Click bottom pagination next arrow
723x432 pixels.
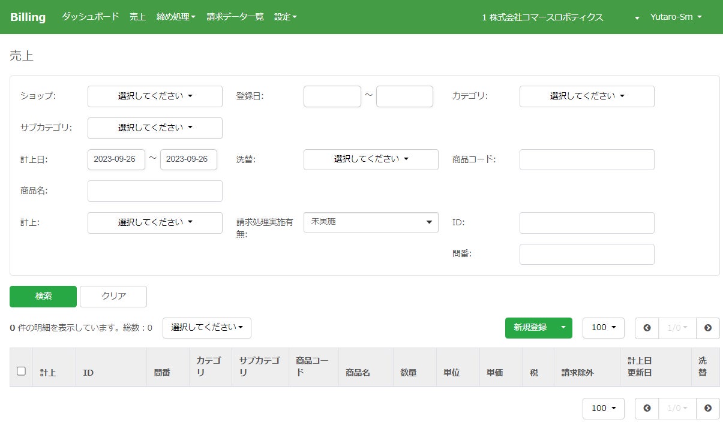click(708, 408)
